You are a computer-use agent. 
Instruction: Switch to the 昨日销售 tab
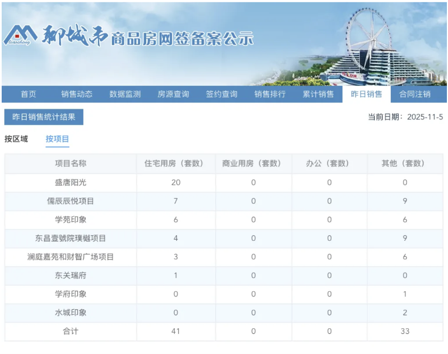pyautogui.click(x=367, y=94)
